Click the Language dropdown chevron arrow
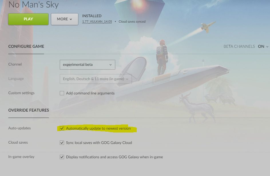Image resolution: width=270 pixels, height=176 pixels. click(127, 79)
